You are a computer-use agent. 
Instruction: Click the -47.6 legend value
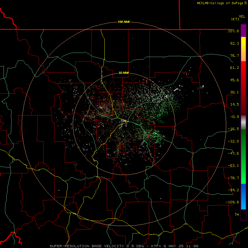(x=233, y=153)
